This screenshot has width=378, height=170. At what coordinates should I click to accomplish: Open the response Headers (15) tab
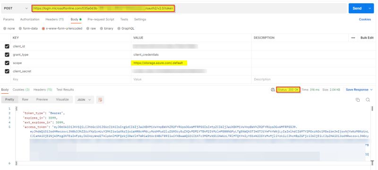tap(43, 90)
